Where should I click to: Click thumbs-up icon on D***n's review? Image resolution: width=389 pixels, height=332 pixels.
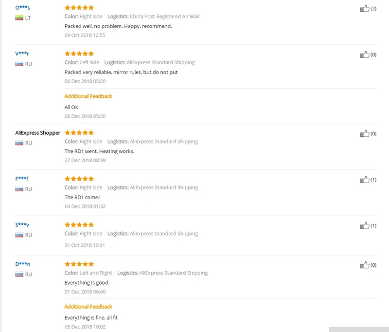(x=365, y=265)
